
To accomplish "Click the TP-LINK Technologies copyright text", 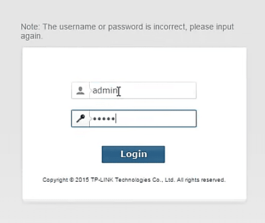I will 134,179.
